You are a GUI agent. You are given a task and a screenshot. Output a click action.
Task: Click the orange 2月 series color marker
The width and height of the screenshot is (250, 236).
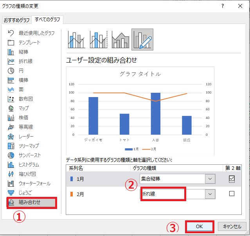[72, 194]
